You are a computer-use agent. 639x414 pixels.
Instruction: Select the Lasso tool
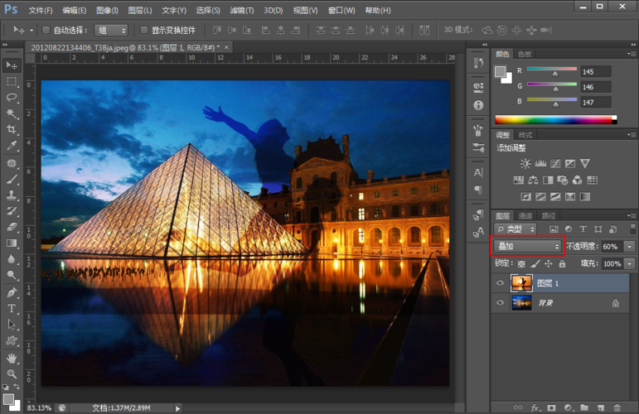12,98
